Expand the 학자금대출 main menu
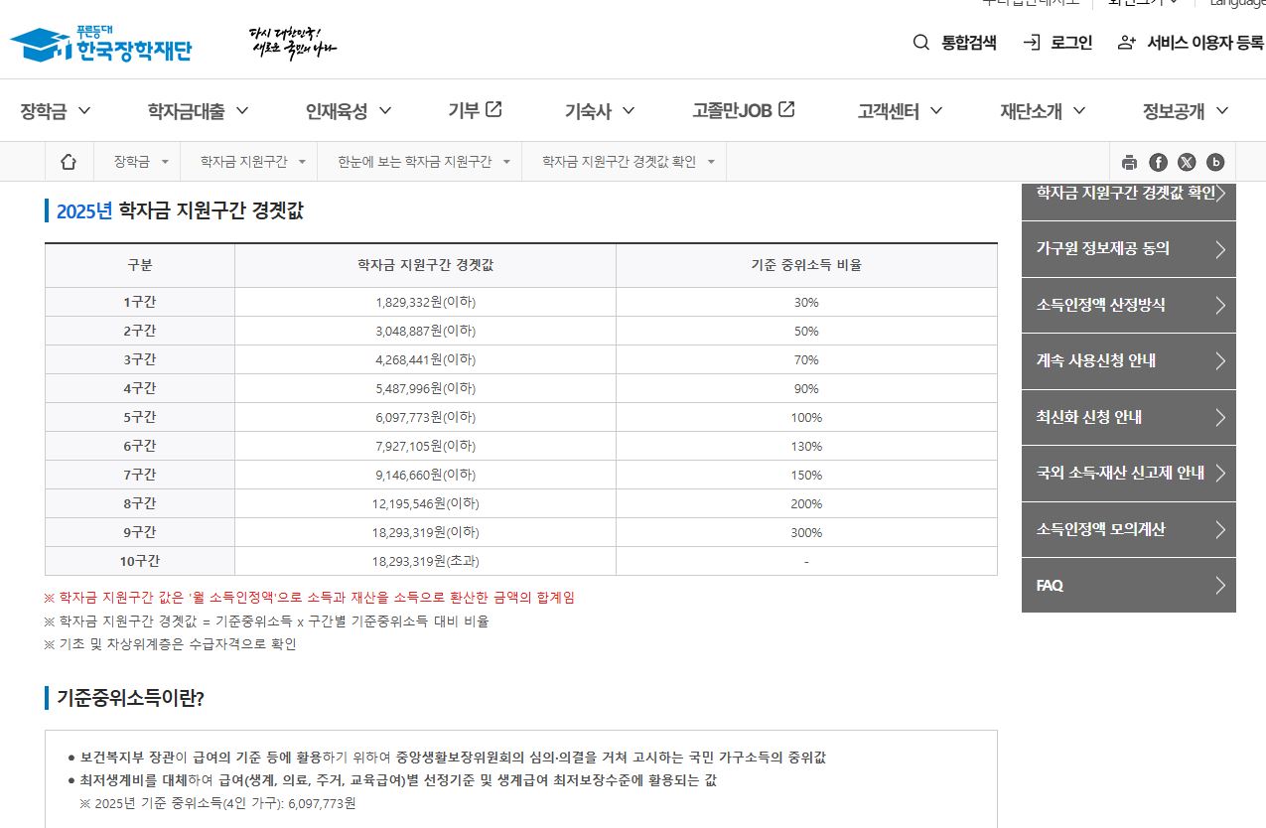This screenshot has width=1266, height=828. pyautogui.click(x=199, y=110)
